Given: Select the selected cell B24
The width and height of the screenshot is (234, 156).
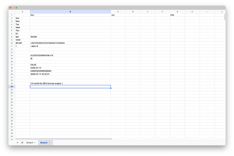Looking at the screenshot, I should pyautogui.click(x=70, y=87).
